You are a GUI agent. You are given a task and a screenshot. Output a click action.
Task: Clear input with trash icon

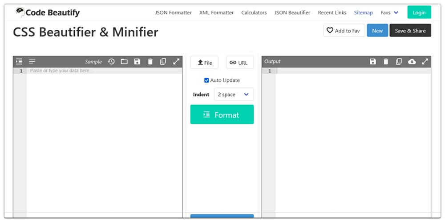click(x=150, y=61)
